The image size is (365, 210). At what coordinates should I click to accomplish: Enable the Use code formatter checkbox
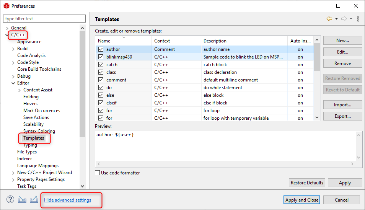[x=98, y=173]
